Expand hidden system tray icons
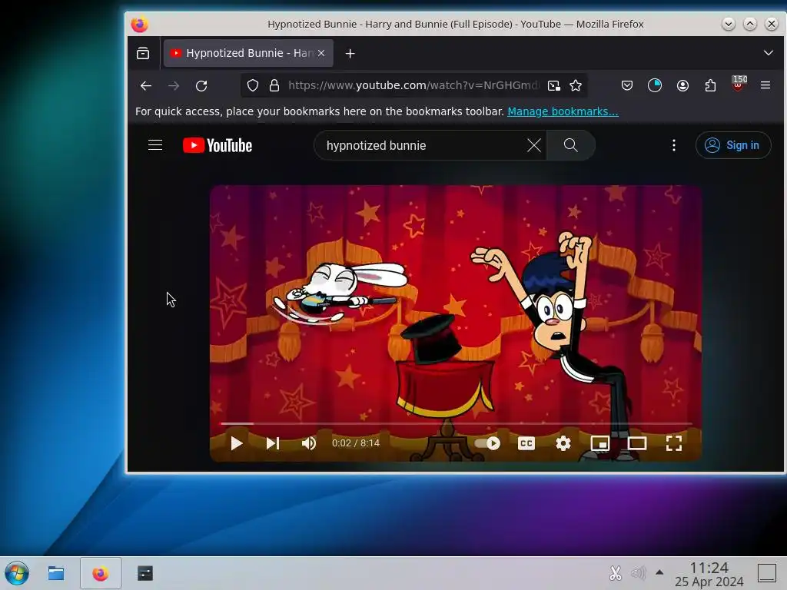 [x=659, y=572]
